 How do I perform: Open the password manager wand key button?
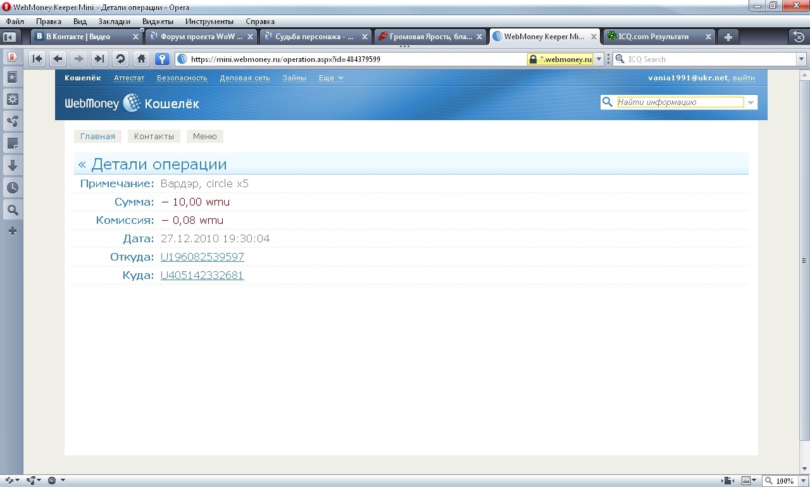(163, 59)
